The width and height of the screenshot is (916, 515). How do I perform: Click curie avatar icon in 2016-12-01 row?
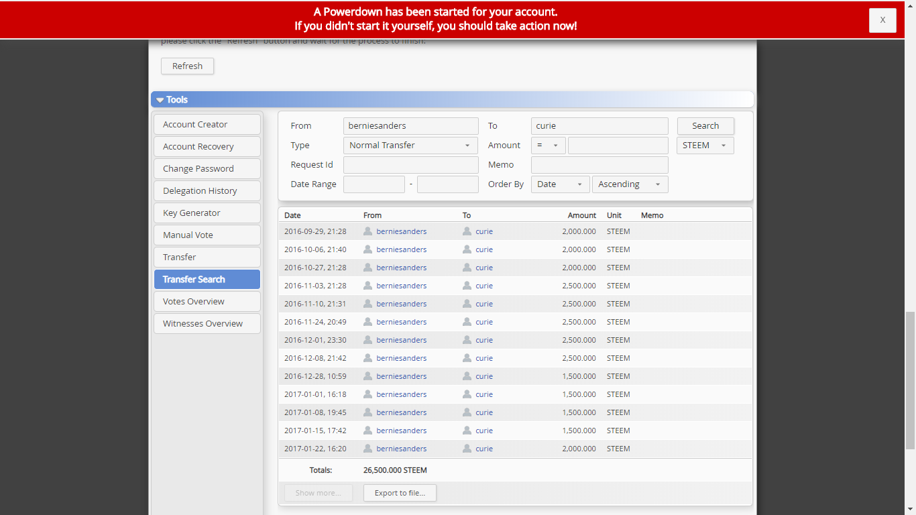467,339
